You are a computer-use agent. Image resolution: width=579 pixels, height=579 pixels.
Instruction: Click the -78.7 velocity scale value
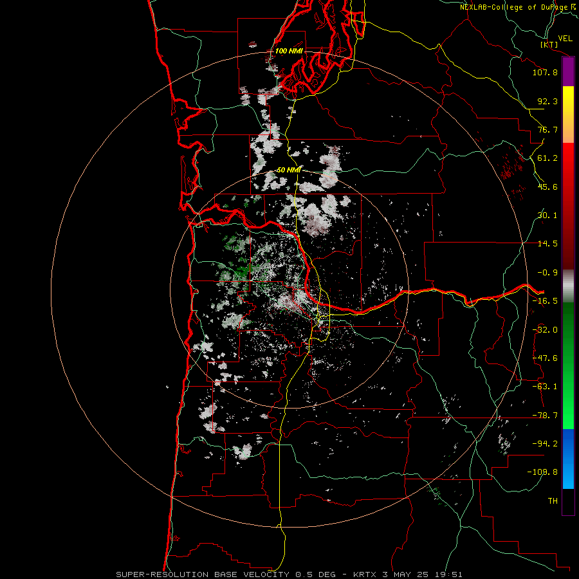545,416
